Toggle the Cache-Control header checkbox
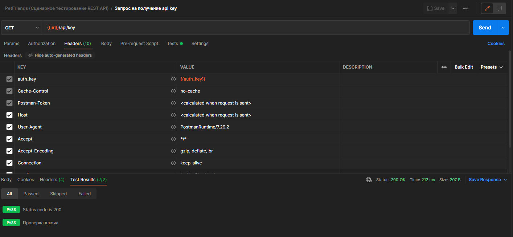The width and height of the screenshot is (513, 237). (x=9, y=91)
